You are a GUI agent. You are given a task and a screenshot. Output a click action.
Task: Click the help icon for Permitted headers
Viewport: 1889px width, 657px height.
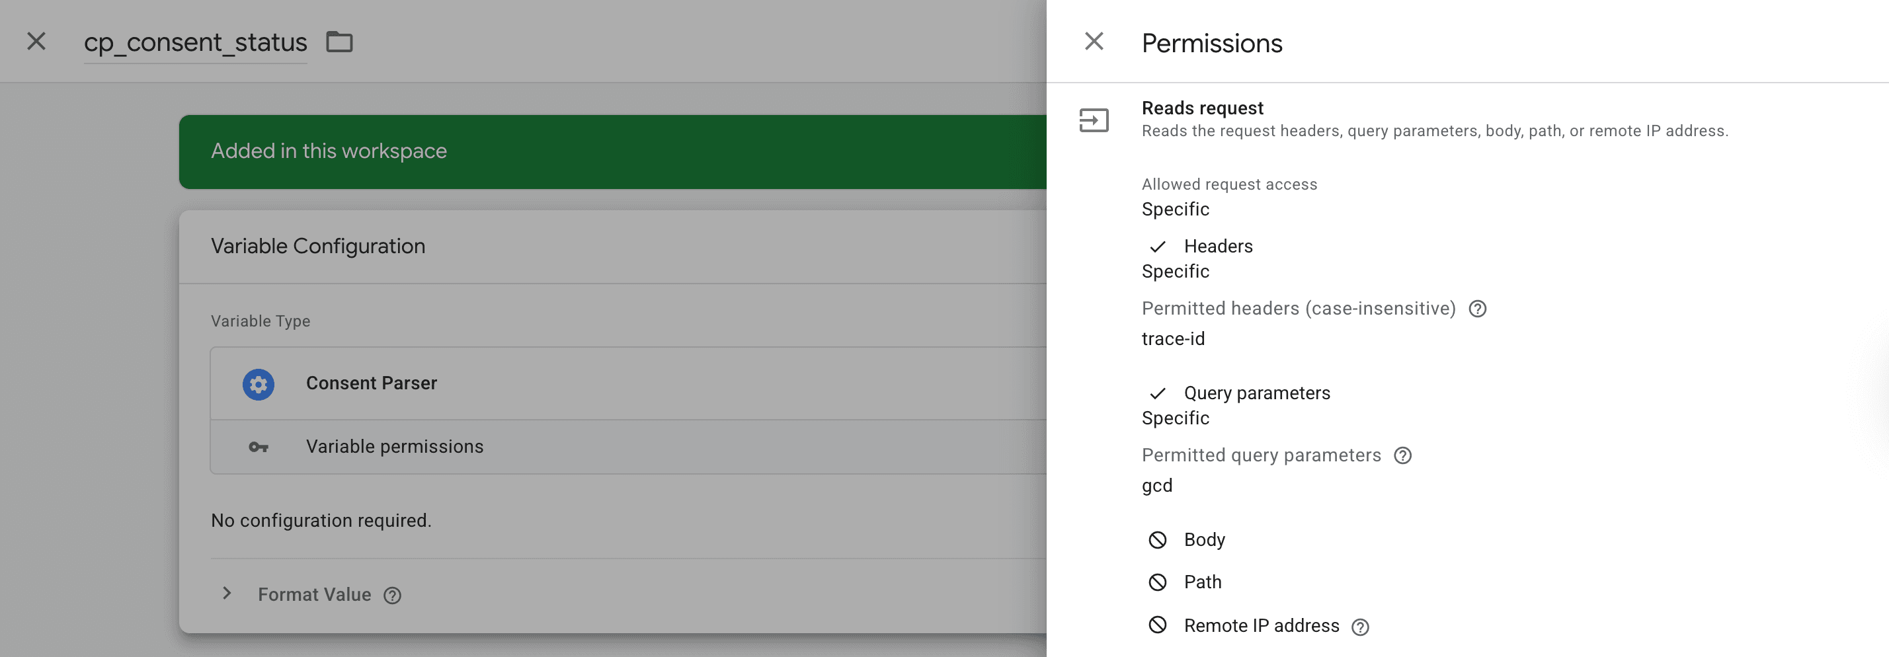(1478, 309)
